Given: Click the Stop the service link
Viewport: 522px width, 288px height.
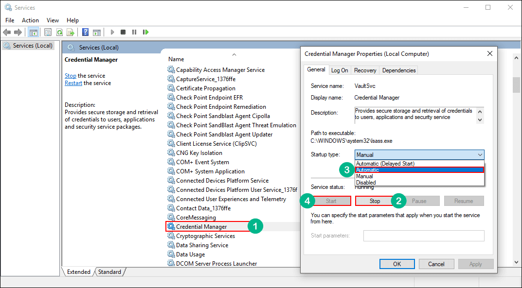Looking at the screenshot, I should tap(70, 76).
